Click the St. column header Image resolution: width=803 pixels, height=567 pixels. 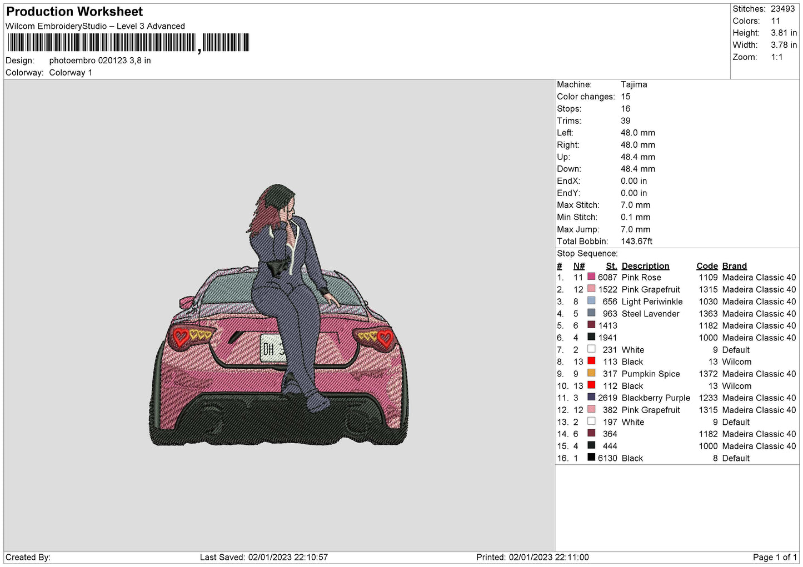611,266
